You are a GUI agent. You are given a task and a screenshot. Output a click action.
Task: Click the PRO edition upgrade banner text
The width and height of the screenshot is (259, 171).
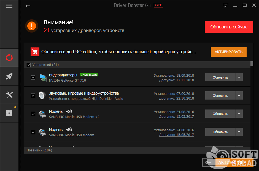tap(118, 52)
